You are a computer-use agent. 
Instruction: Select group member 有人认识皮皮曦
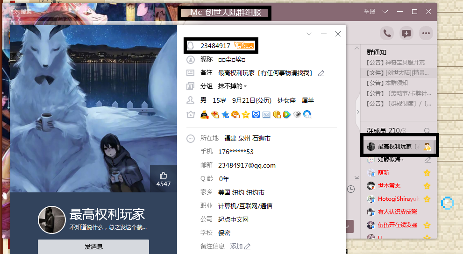point(399,212)
